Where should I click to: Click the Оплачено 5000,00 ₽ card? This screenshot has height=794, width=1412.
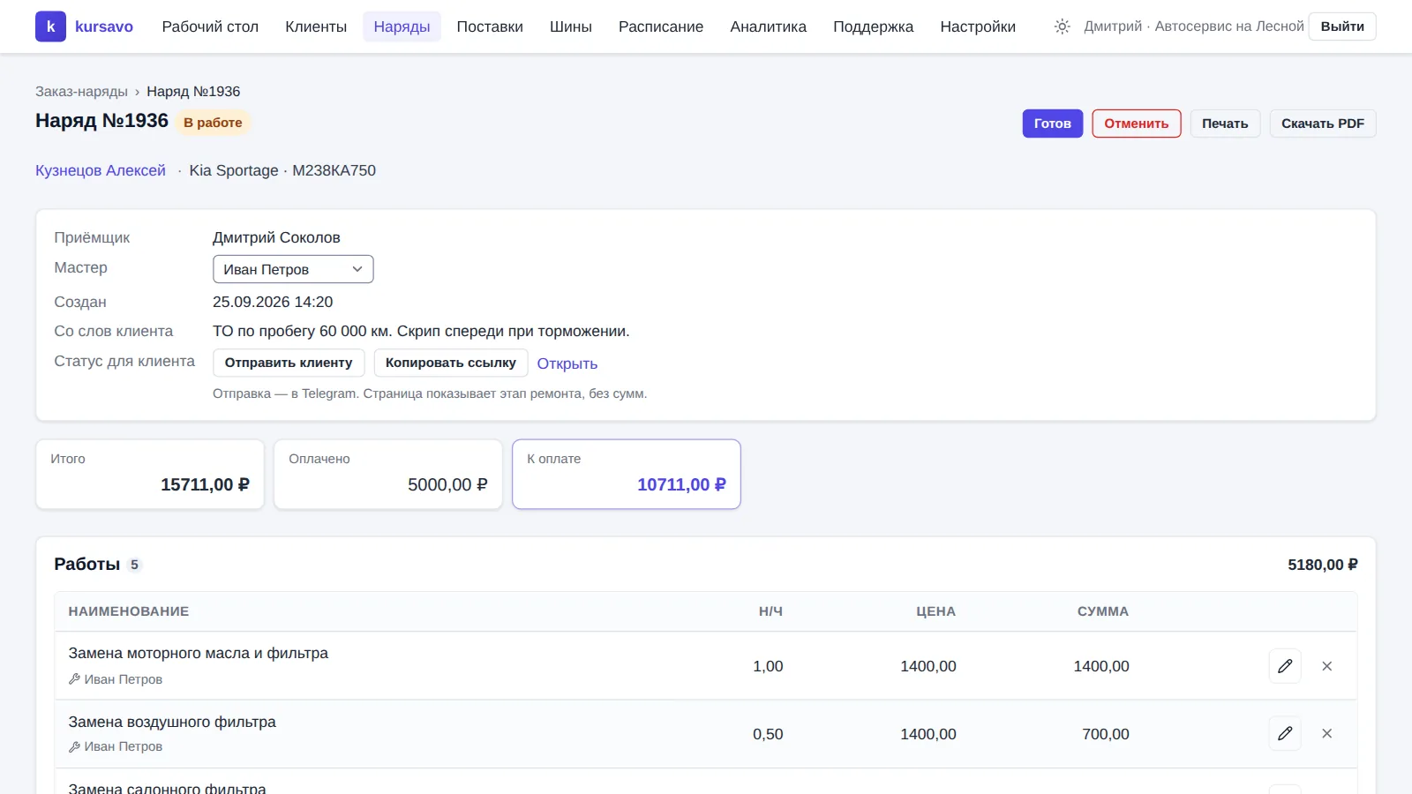pyautogui.click(x=388, y=475)
